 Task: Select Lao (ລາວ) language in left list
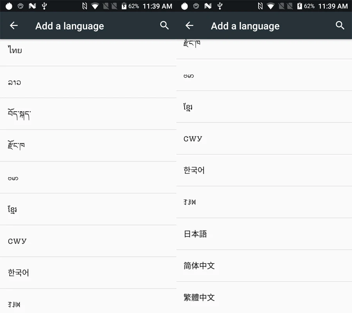point(88,82)
